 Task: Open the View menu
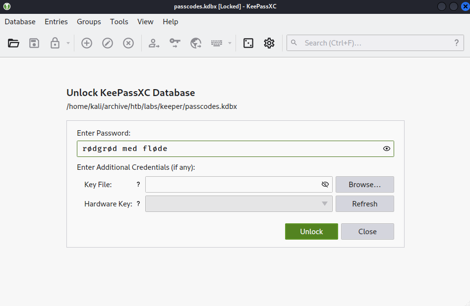coord(145,22)
